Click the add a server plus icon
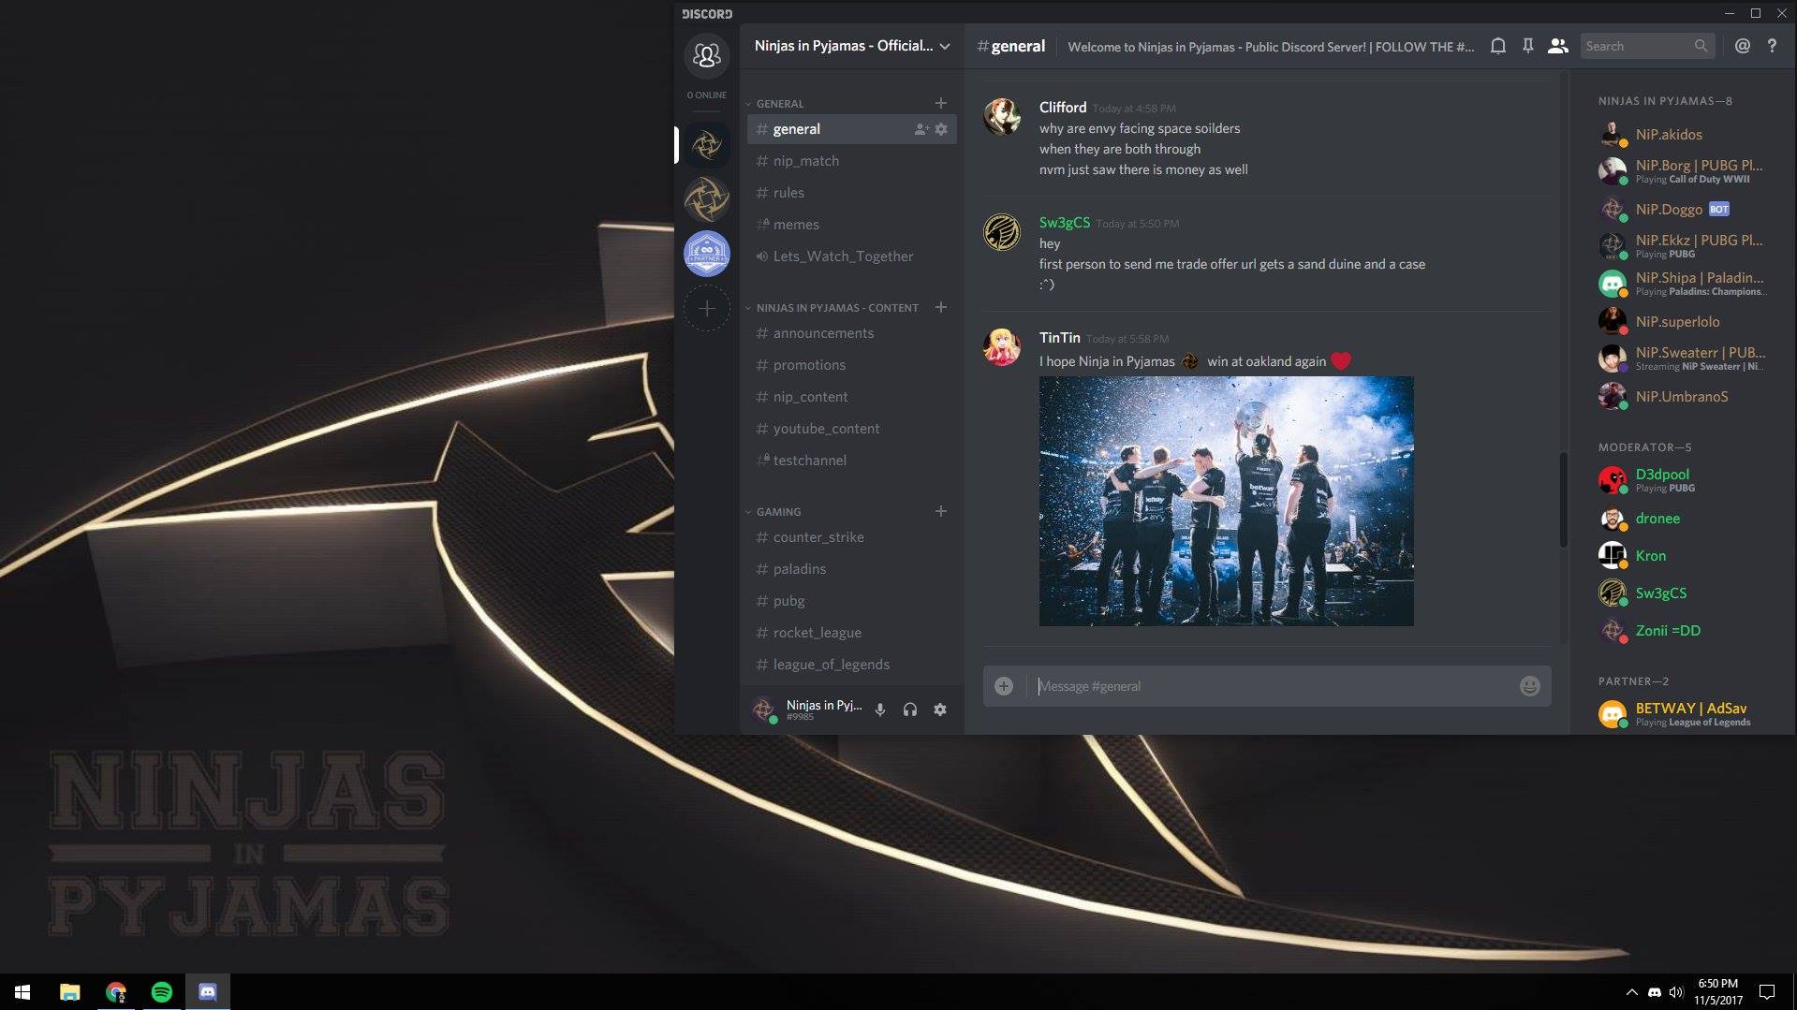The image size is (1797, 1010). [706, 308]
